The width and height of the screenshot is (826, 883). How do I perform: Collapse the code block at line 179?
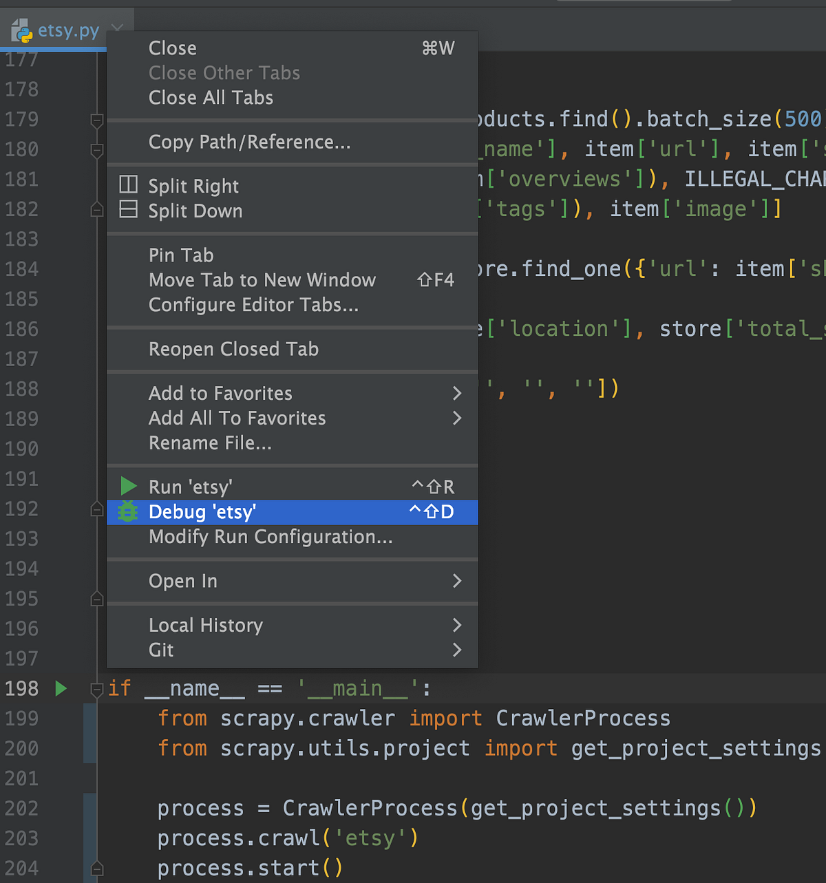point(96,120)
